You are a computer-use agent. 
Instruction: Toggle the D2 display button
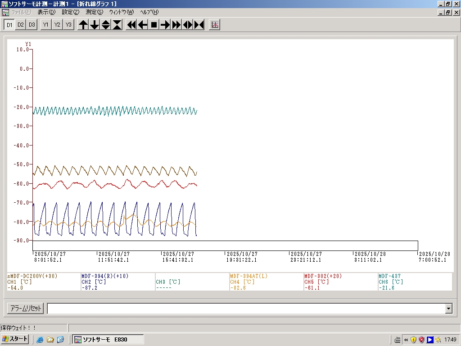coord(21,25)
